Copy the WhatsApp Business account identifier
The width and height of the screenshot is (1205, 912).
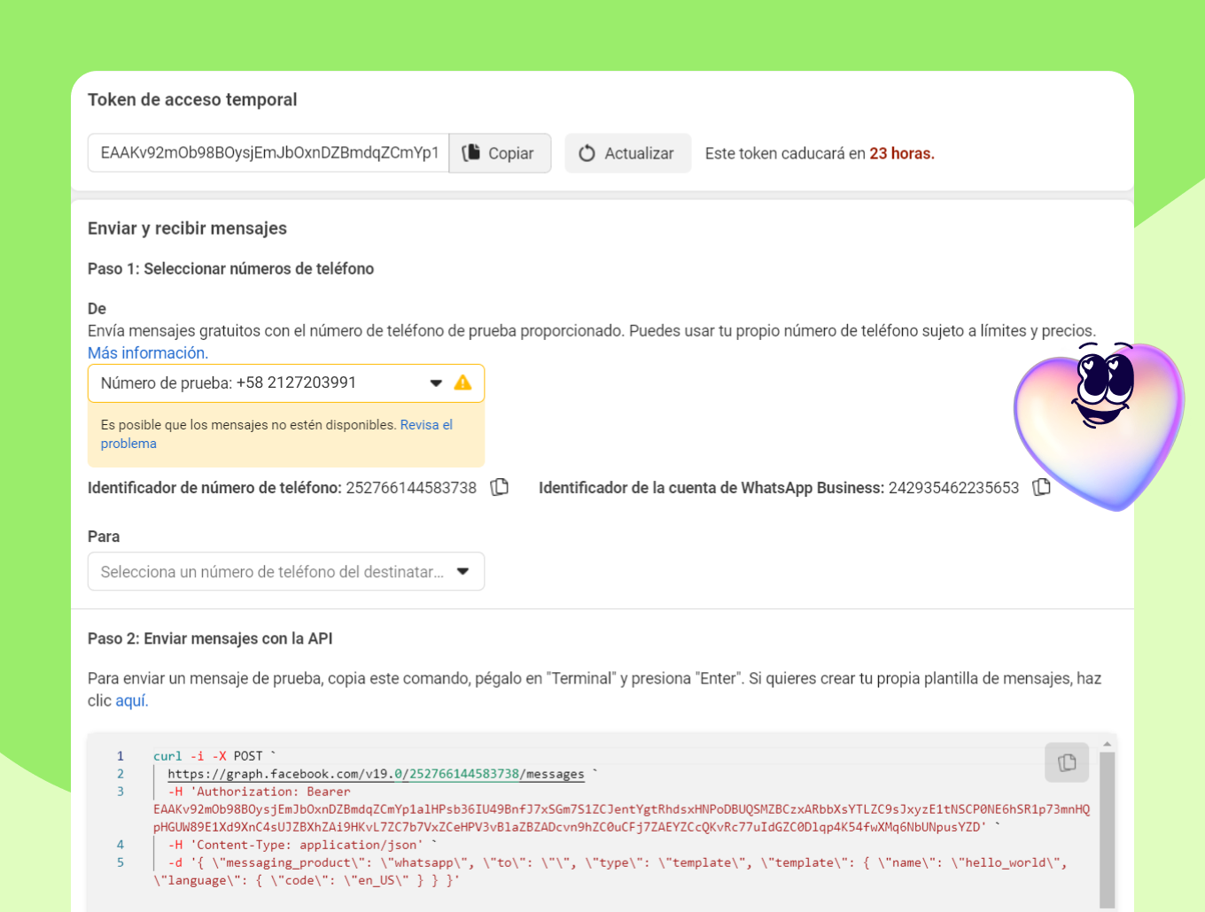[1042, 487]
